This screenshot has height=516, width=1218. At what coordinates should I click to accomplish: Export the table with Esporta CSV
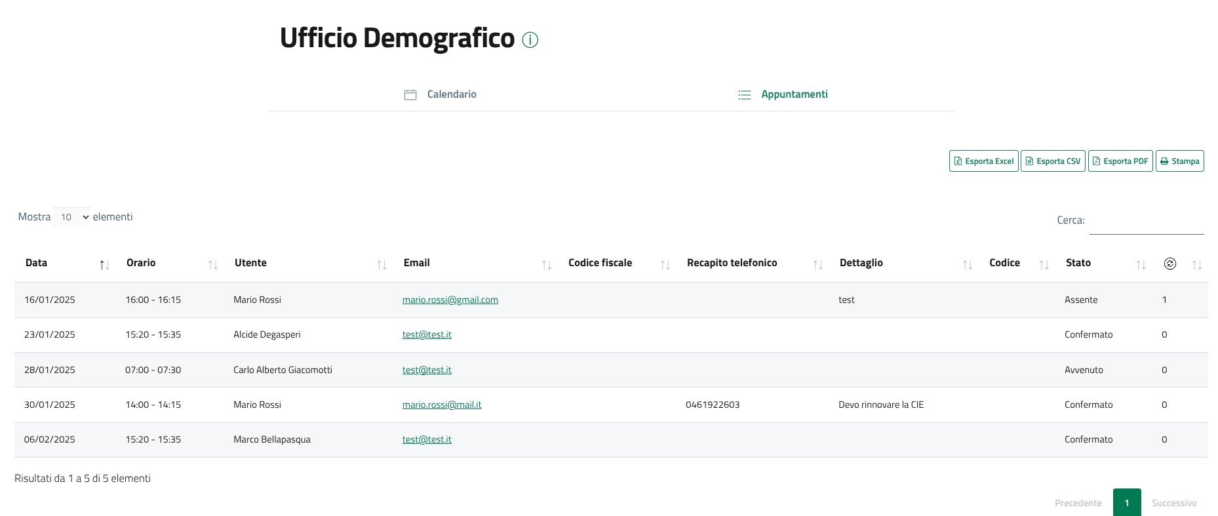pos(1053,161)
